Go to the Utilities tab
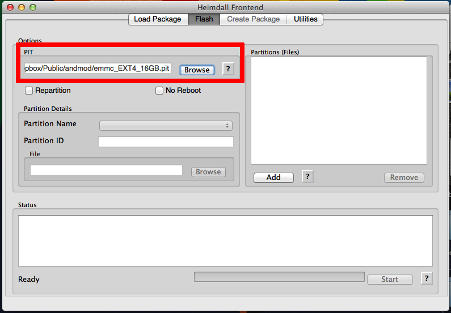Screen dimensions: 451x313 pyautogui.click(x=305, y=19)
